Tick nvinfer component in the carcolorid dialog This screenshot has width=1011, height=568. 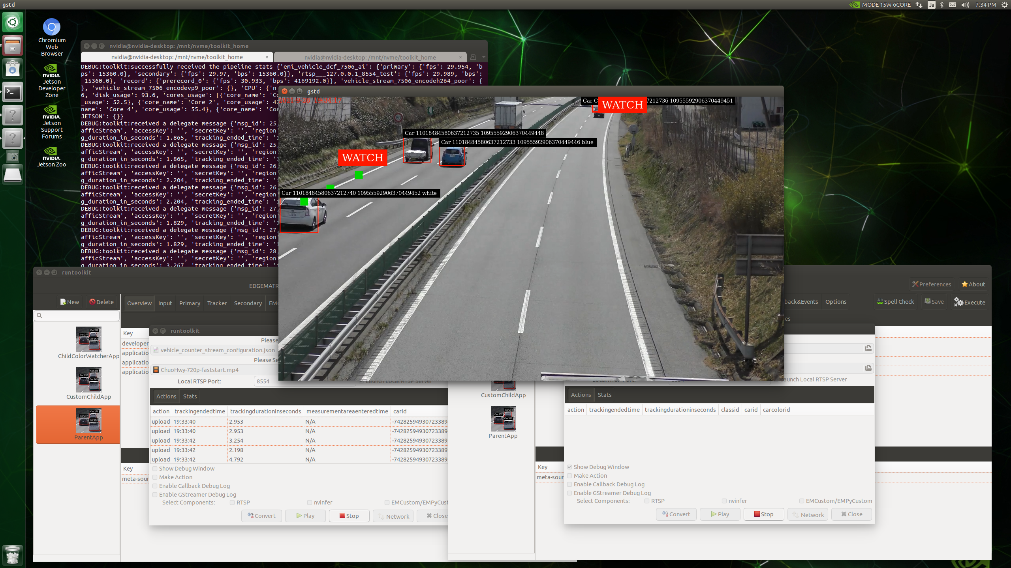click(x=724, y=501)
